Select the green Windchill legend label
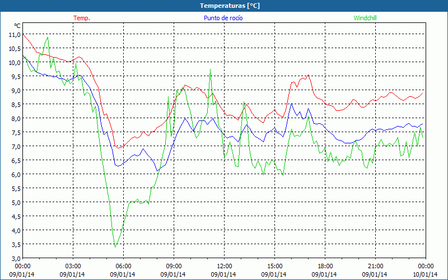Image resolution: width=448 pixels, height=280 pixels. coord(365,18)
